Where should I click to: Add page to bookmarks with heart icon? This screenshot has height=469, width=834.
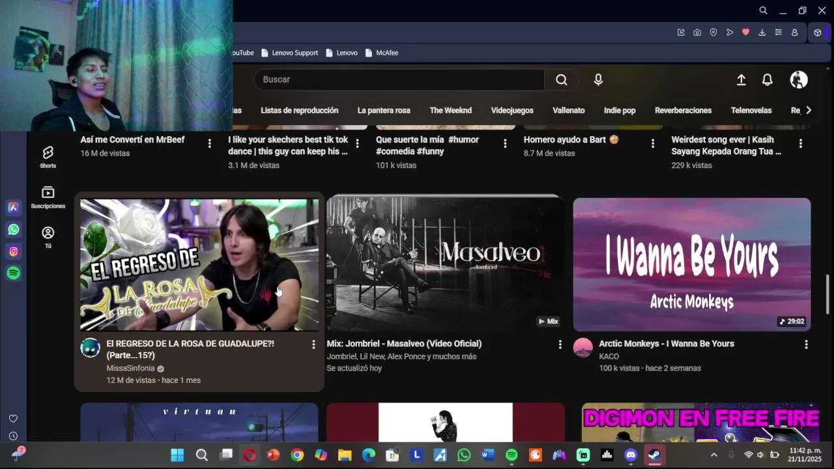[x=746, y=33]
